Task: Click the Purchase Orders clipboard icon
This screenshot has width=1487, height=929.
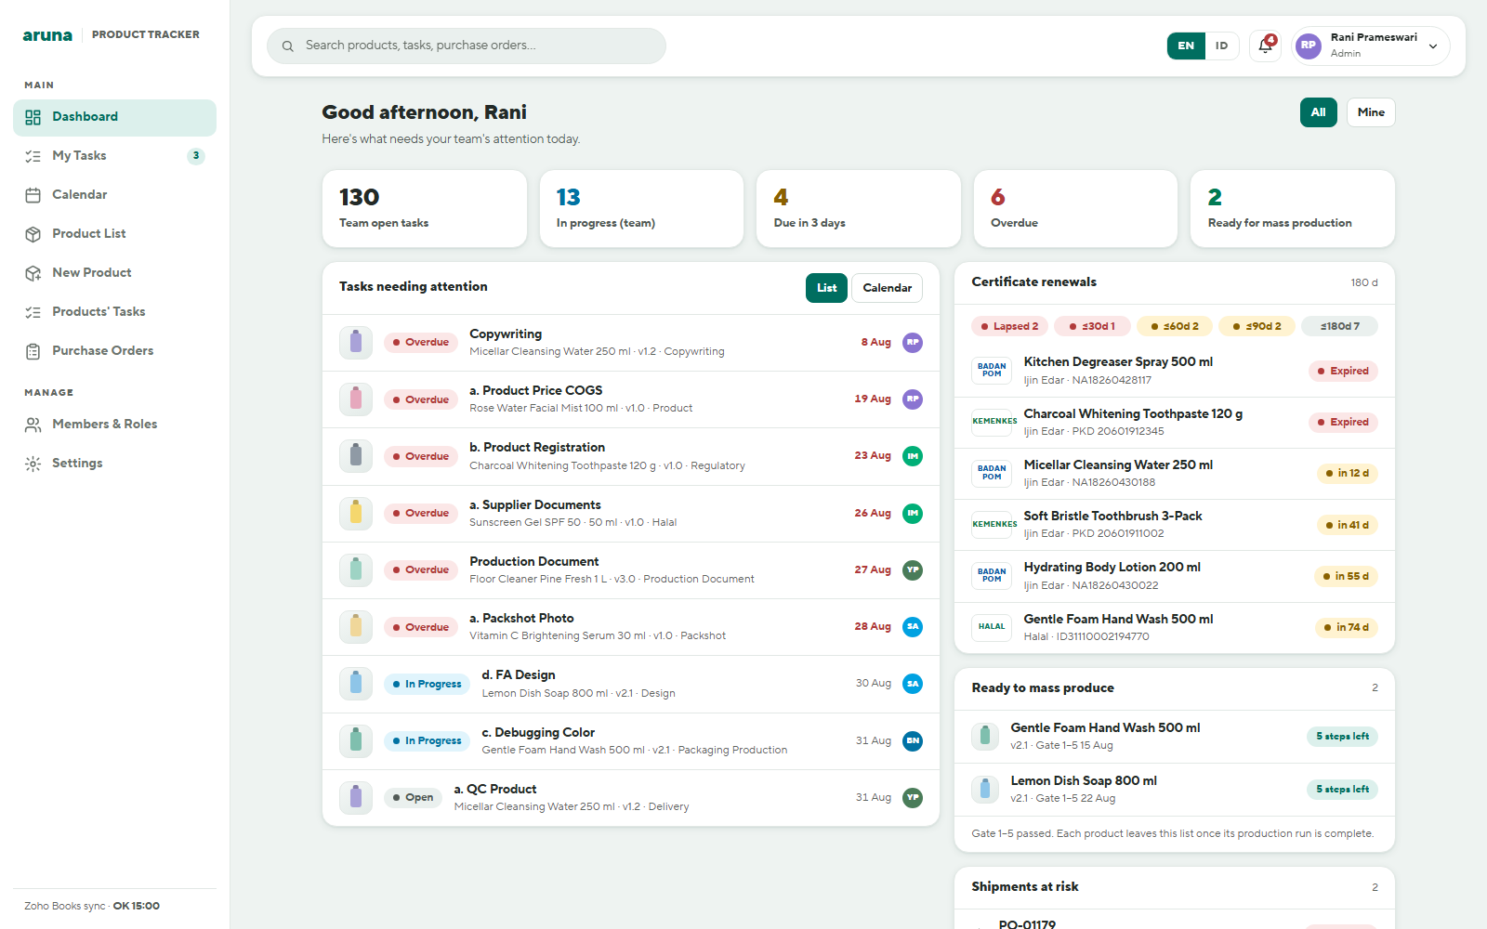Action: click(33, 351)
